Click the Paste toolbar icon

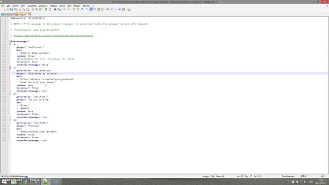(x=40, y=9)
